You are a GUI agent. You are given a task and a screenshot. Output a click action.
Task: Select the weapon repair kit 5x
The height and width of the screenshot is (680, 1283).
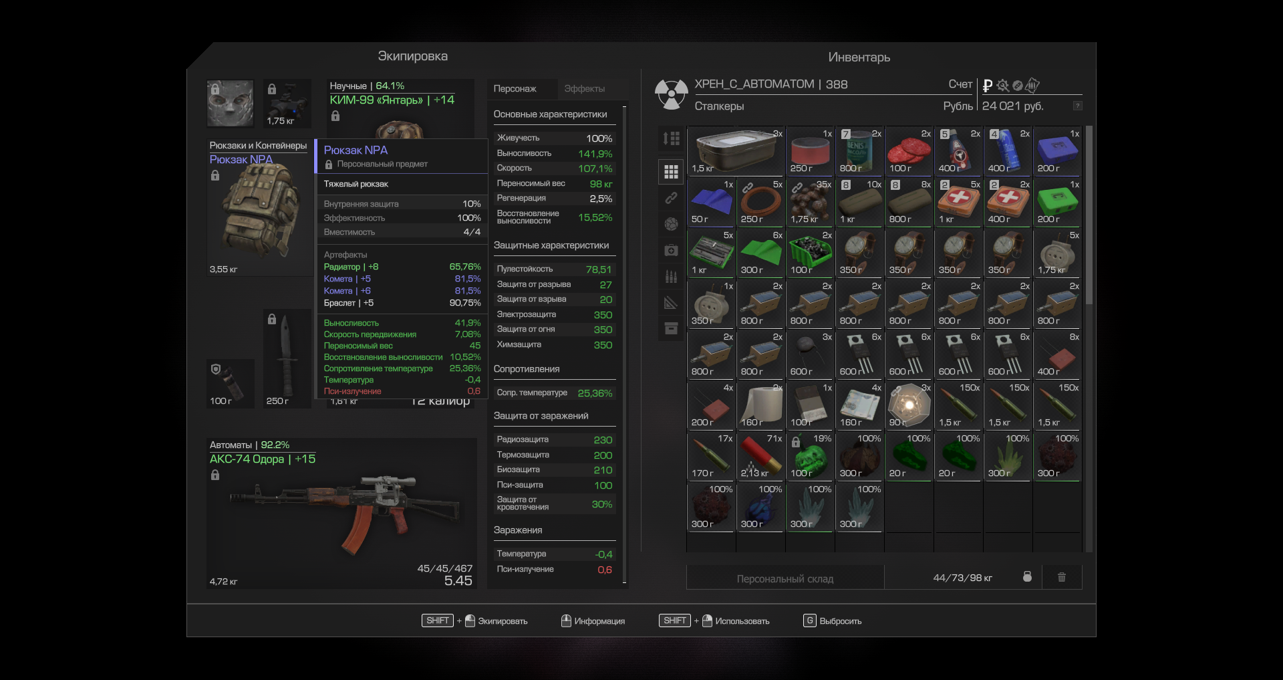(x=711, y=253)
